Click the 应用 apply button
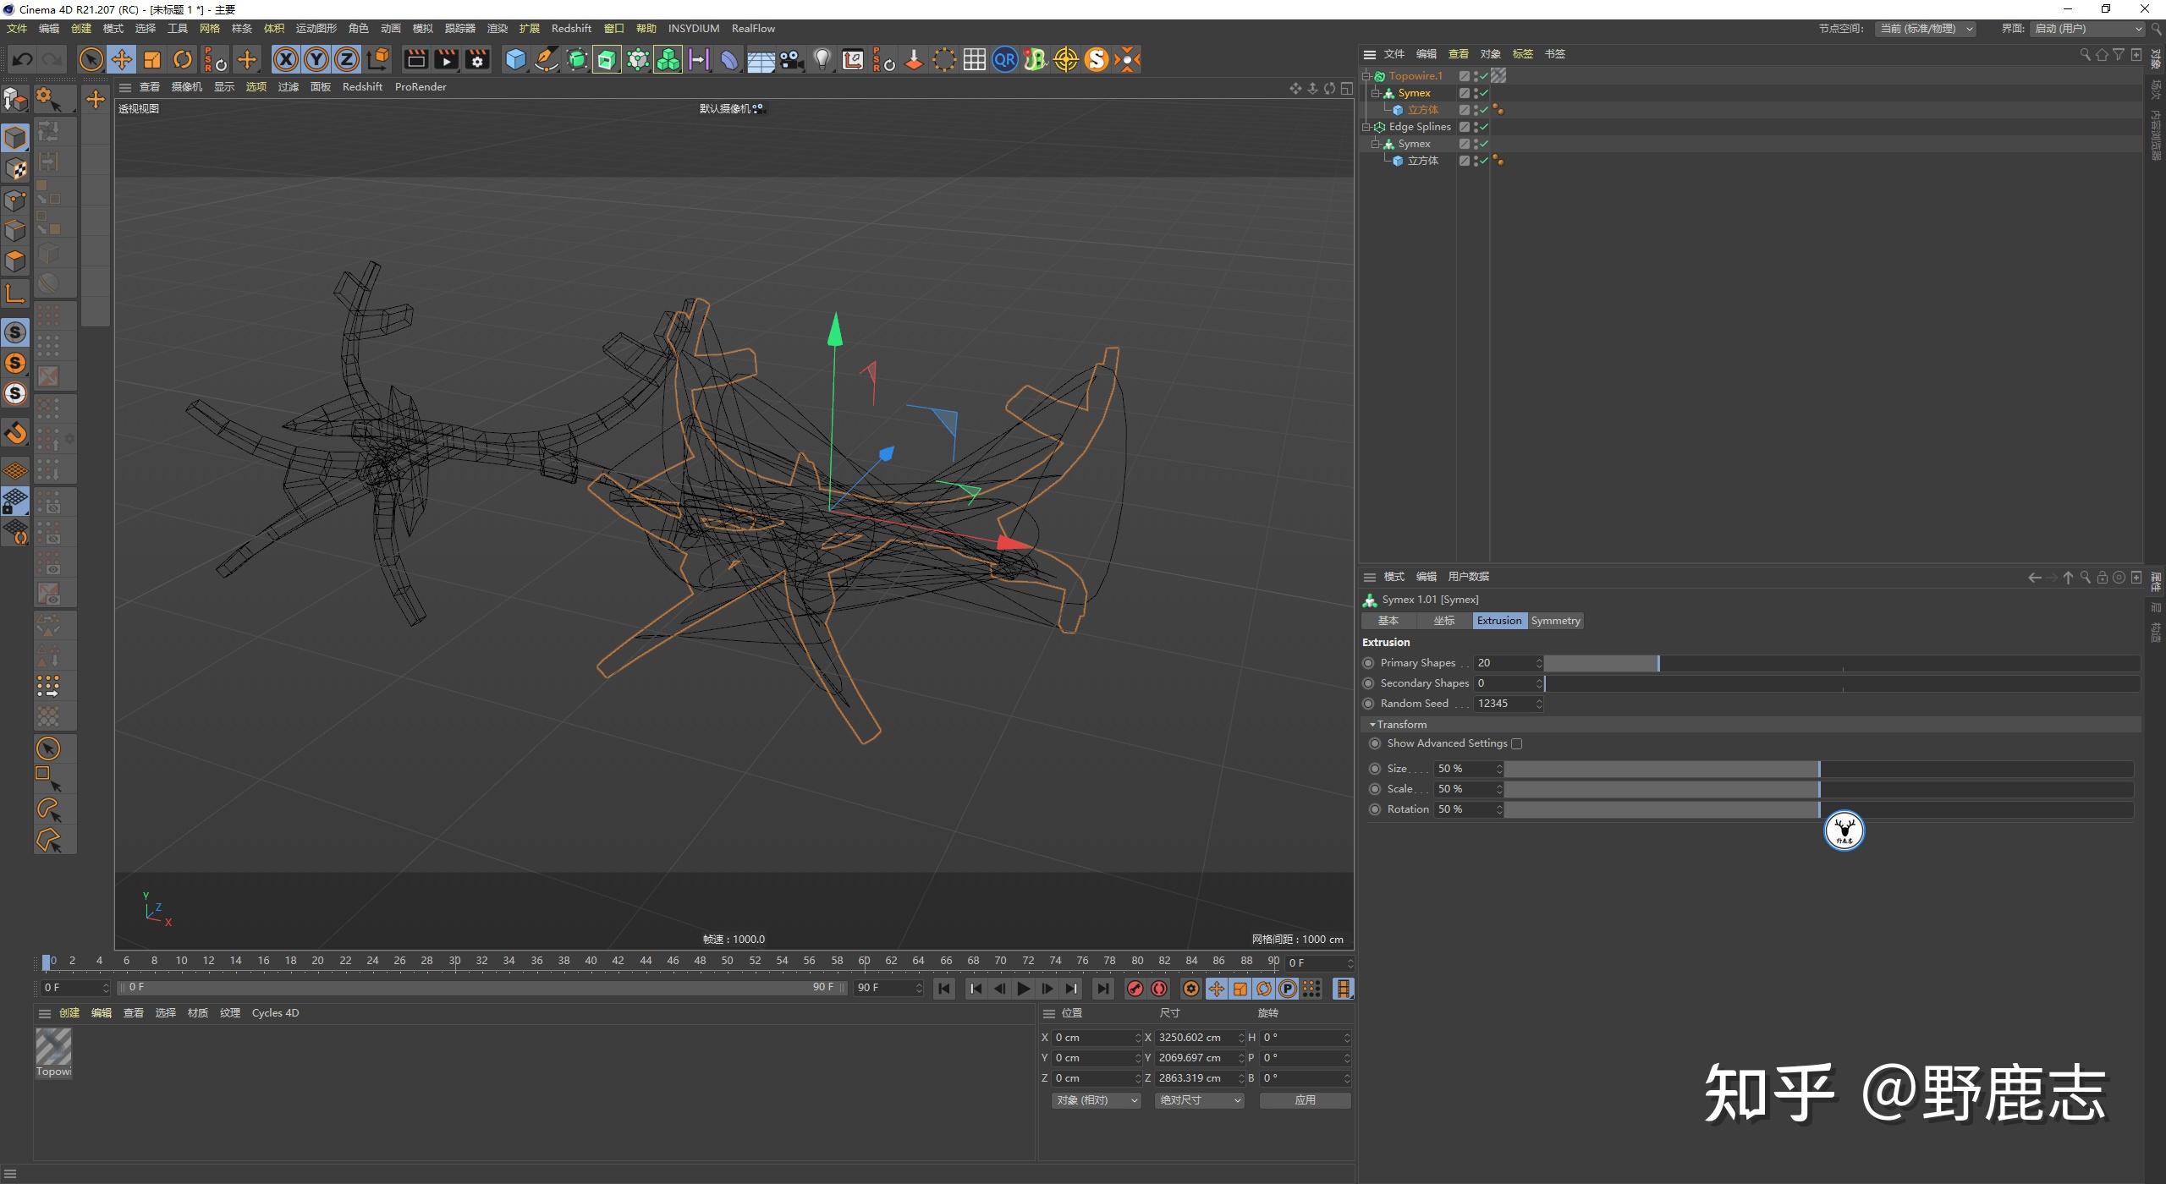Screen dimensions: 2166x1184 [1305, 1100]
